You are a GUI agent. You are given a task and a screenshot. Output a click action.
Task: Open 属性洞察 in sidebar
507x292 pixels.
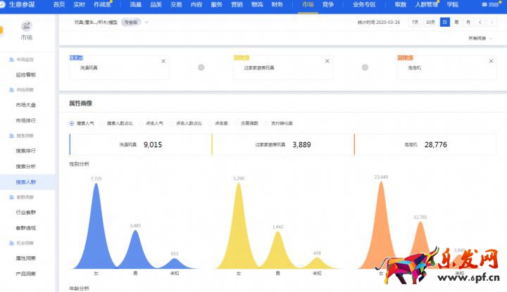click(x=26, y=258)
